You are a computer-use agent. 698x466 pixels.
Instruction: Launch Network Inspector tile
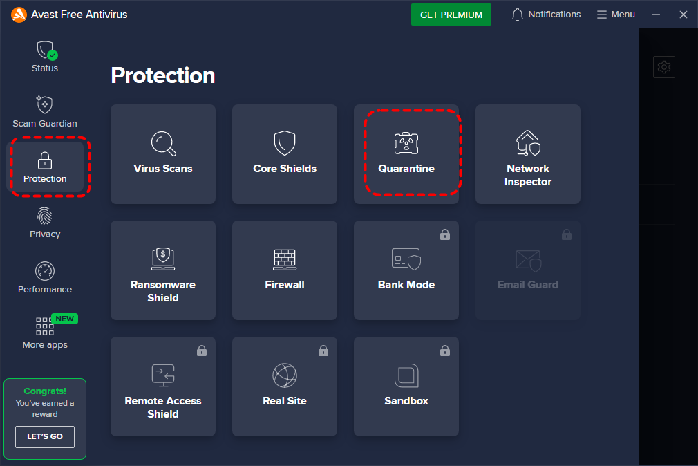(x=528, y=154)
